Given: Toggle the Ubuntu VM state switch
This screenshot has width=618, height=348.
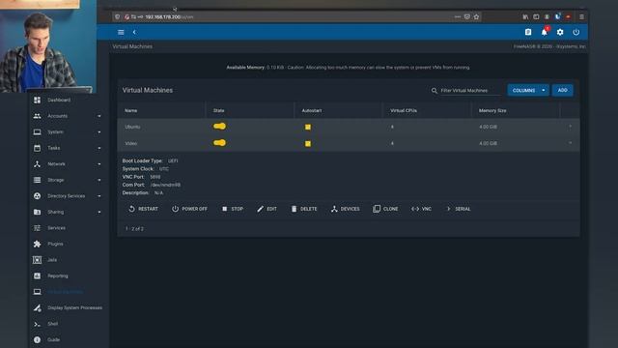Looking at the screenshot, I should (x=219, y=127).
